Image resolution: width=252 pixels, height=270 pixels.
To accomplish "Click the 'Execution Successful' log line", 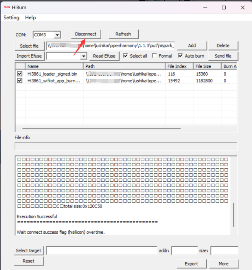I will click(x=37, y=216).
